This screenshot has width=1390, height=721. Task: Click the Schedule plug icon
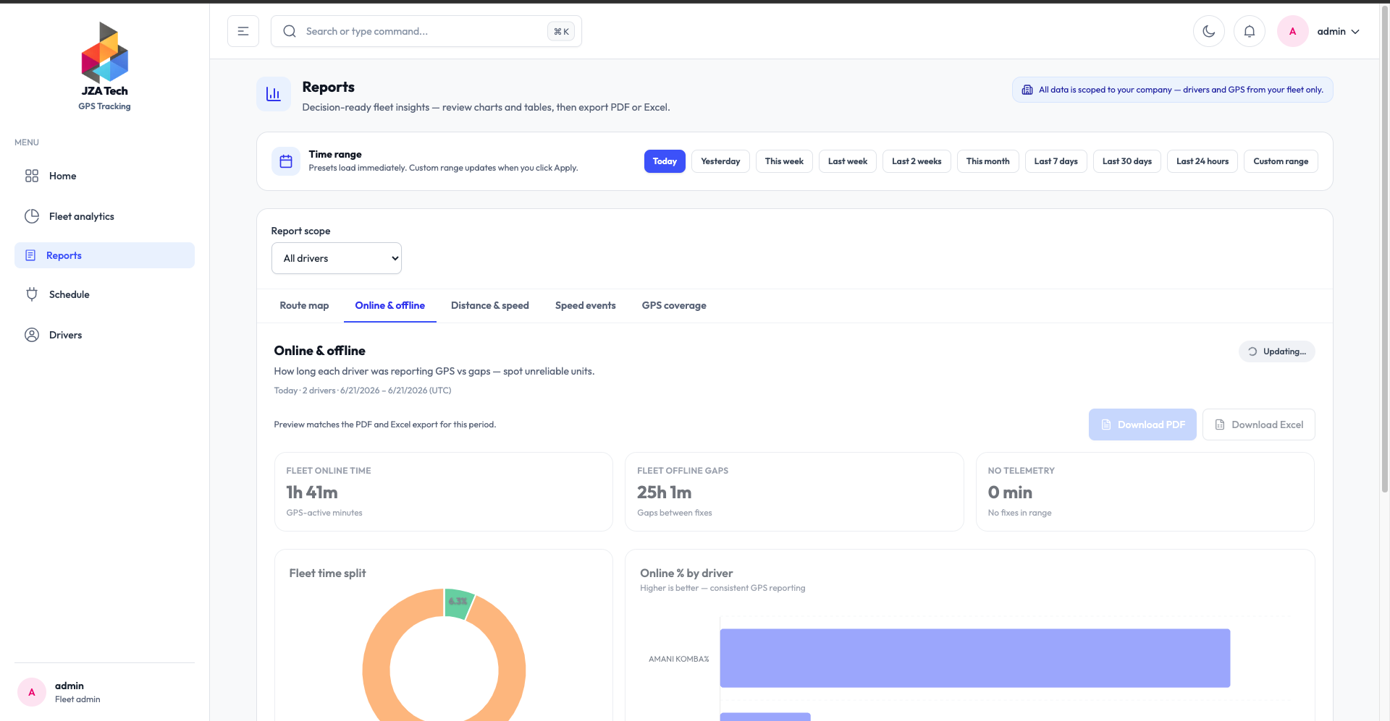pos(32,294)
